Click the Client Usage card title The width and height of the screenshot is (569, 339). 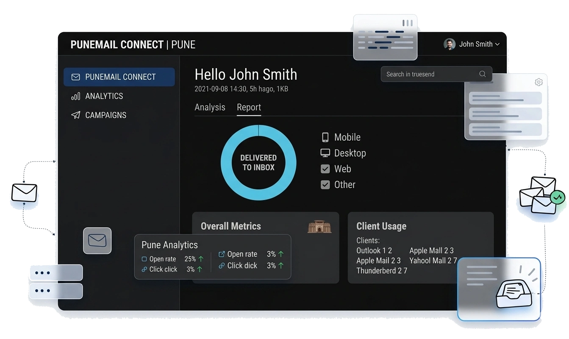click(381, 226)
